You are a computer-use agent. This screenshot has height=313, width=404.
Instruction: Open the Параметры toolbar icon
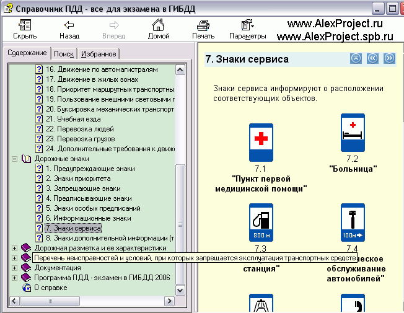coord(248,25)
